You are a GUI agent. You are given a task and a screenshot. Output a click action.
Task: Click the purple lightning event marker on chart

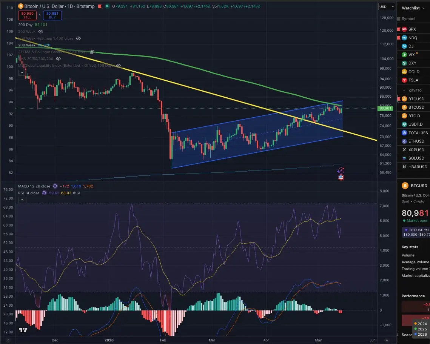point(341,170)
